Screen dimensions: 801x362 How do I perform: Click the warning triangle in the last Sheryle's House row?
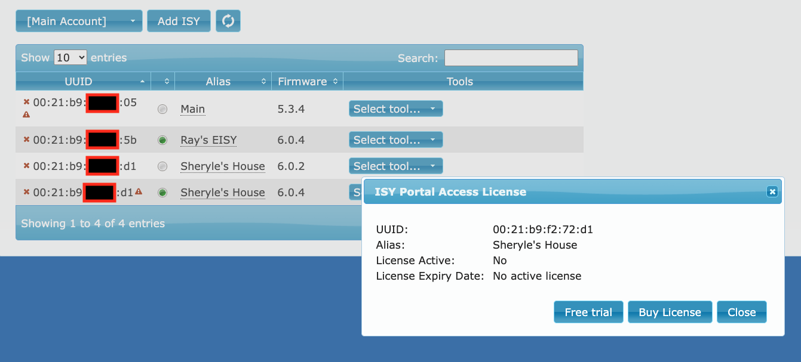[139, 191]
